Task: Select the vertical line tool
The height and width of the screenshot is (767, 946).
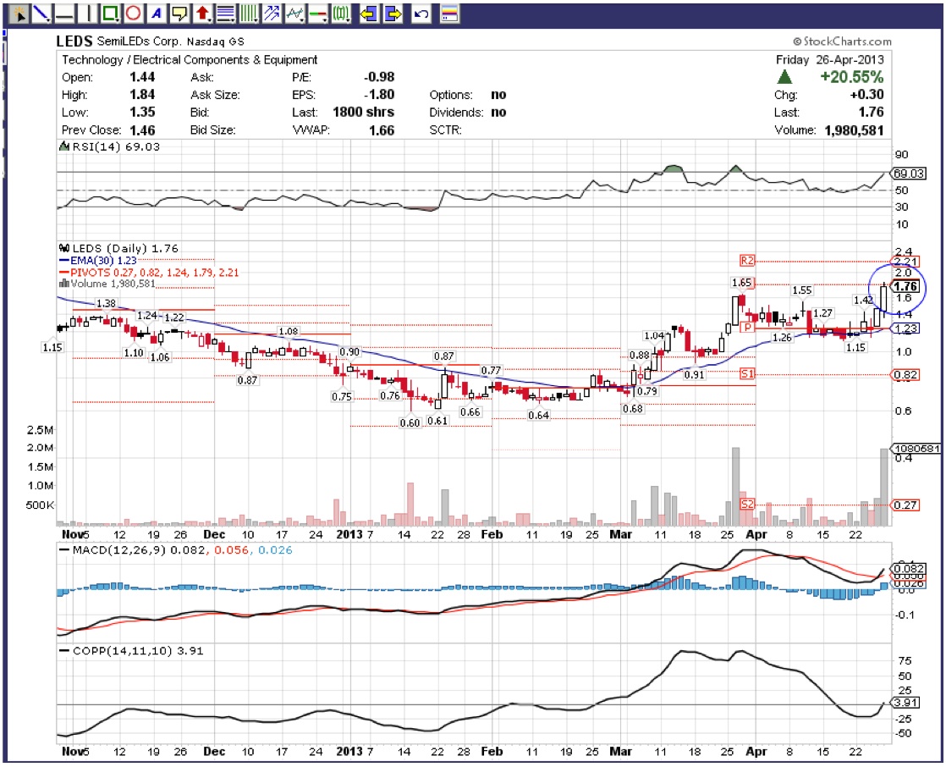Action: [87, 13]
